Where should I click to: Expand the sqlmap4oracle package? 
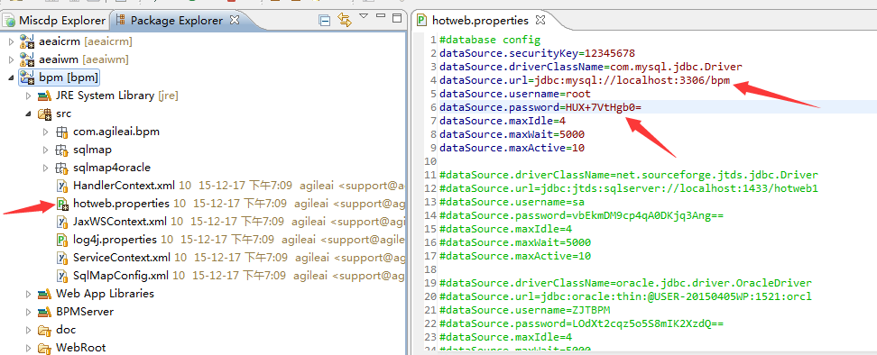coord(46,168)
